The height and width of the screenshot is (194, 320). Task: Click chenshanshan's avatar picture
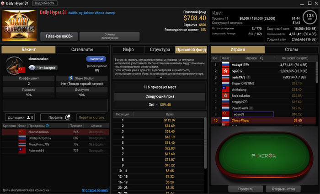click(15, 66)
